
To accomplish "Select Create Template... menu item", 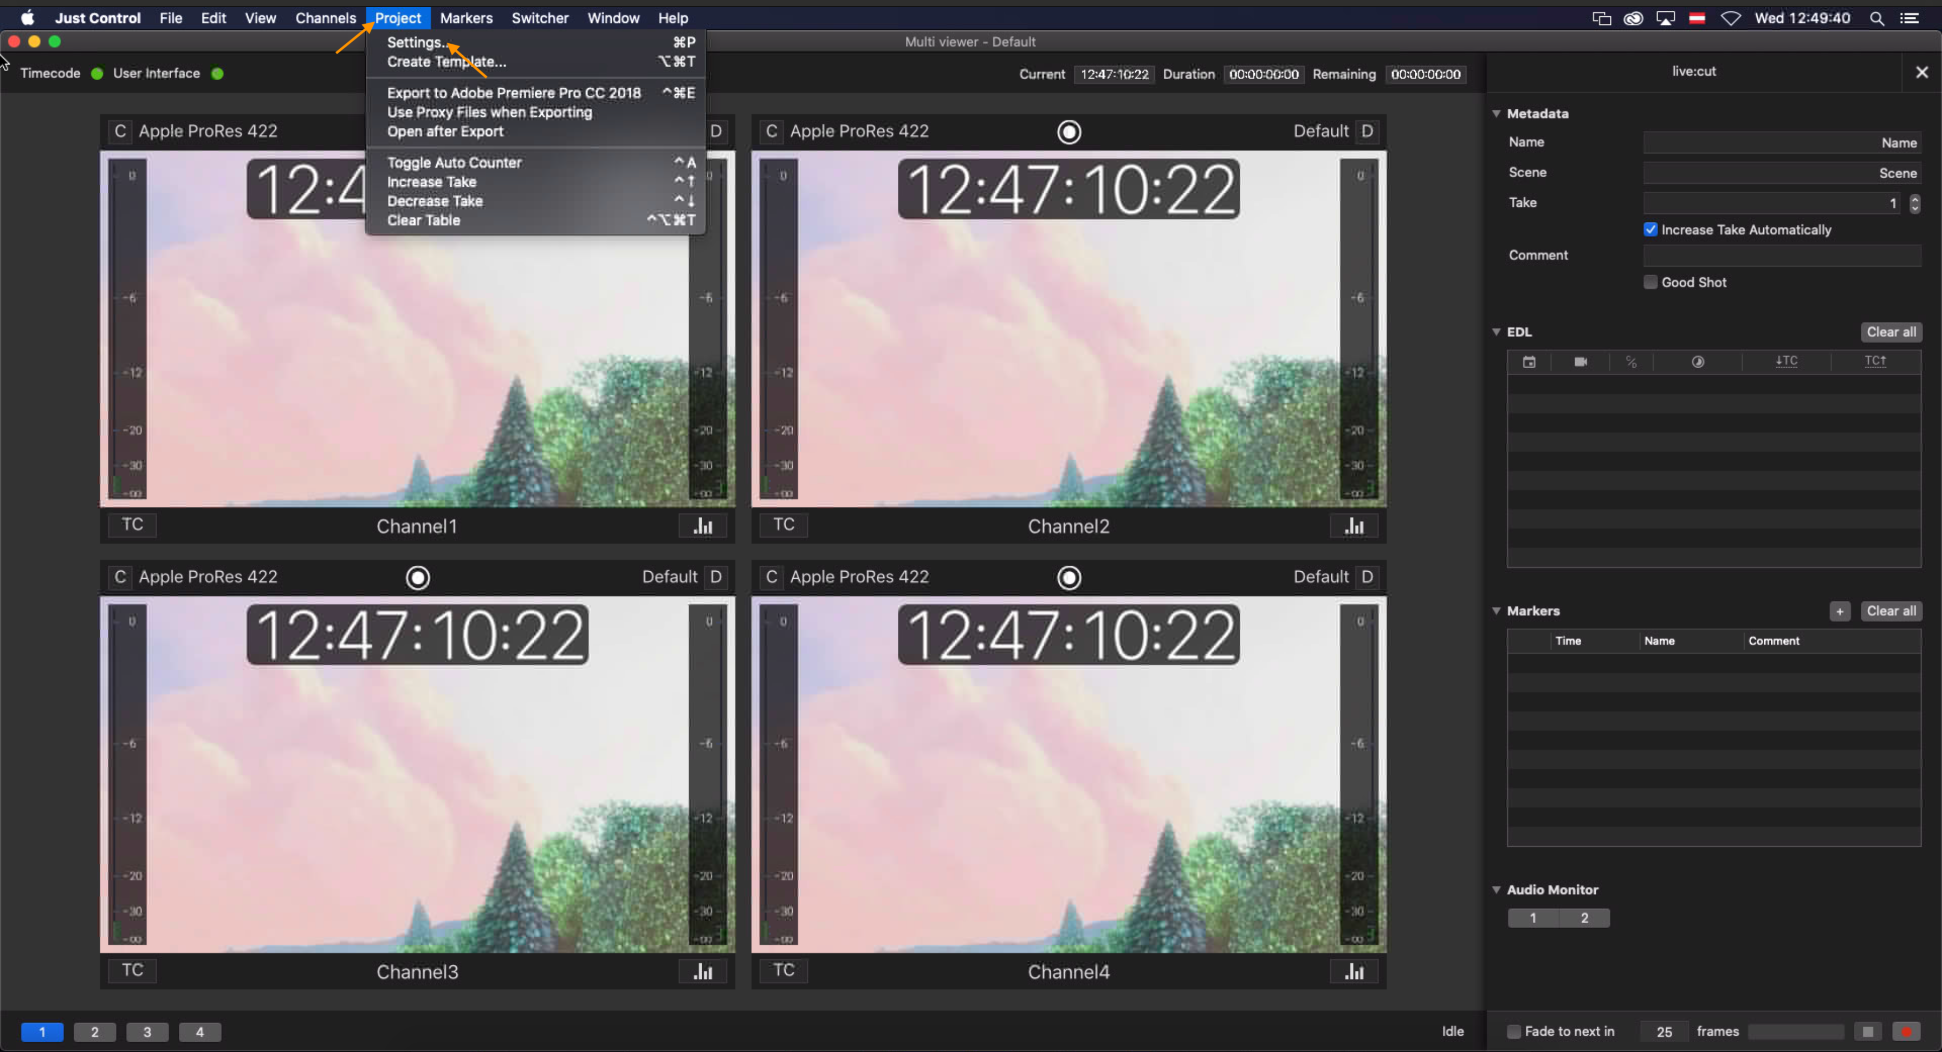I will pyautogui.click(x=536, y=62).
